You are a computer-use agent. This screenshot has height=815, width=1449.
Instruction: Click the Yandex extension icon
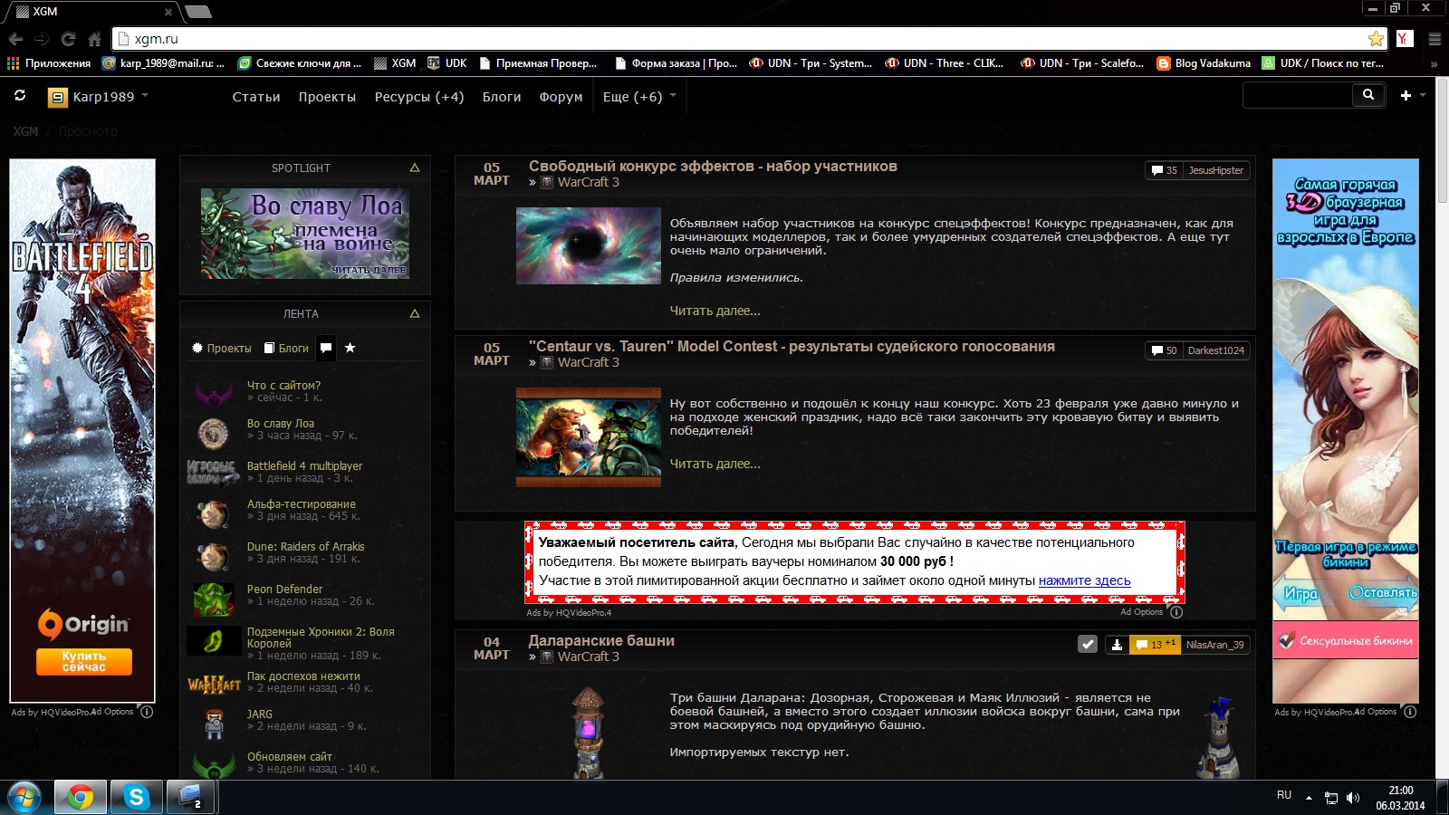1405,38
